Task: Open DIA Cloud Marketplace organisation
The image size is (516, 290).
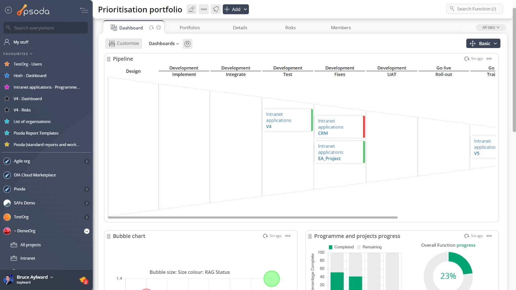Action: (x=35, y=175)
